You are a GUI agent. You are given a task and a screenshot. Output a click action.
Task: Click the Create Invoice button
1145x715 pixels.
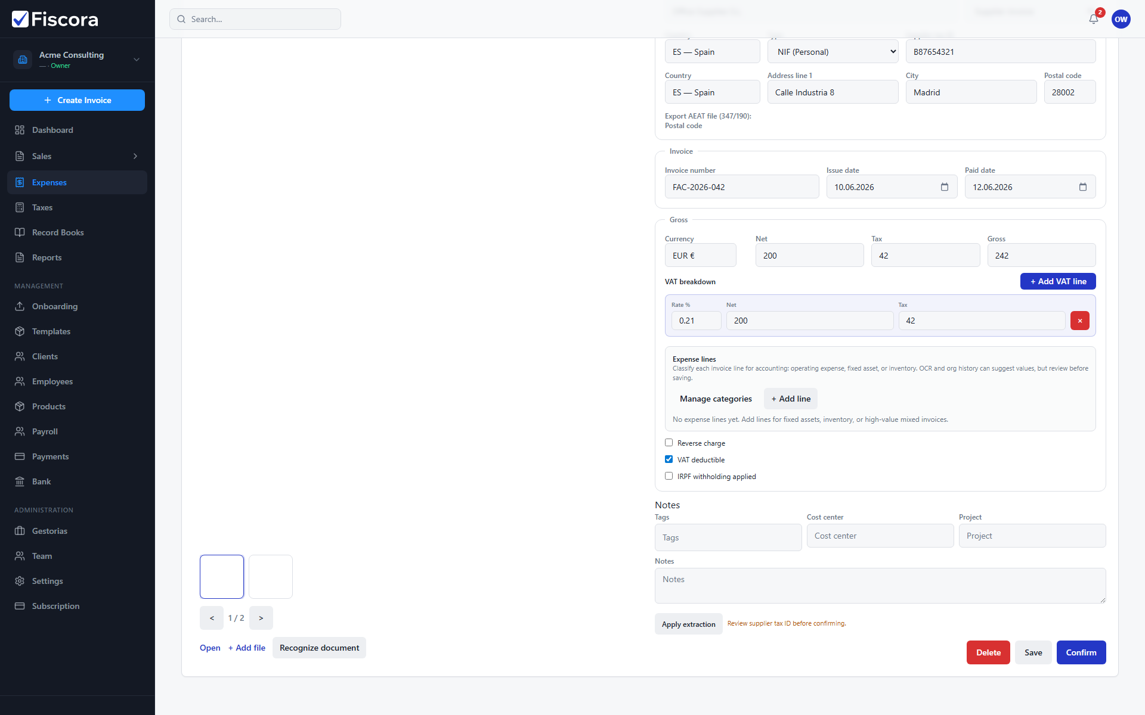[x=78, y=100]
